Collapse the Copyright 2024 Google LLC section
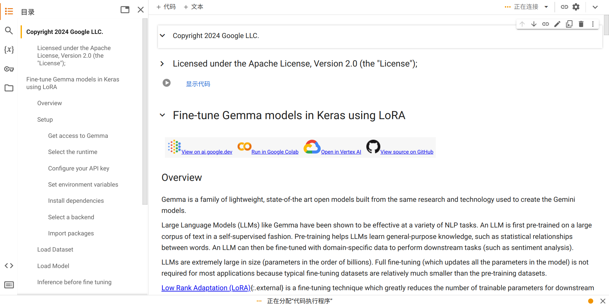The width and height of the screenshot is (609, 307). pos(162,35)
